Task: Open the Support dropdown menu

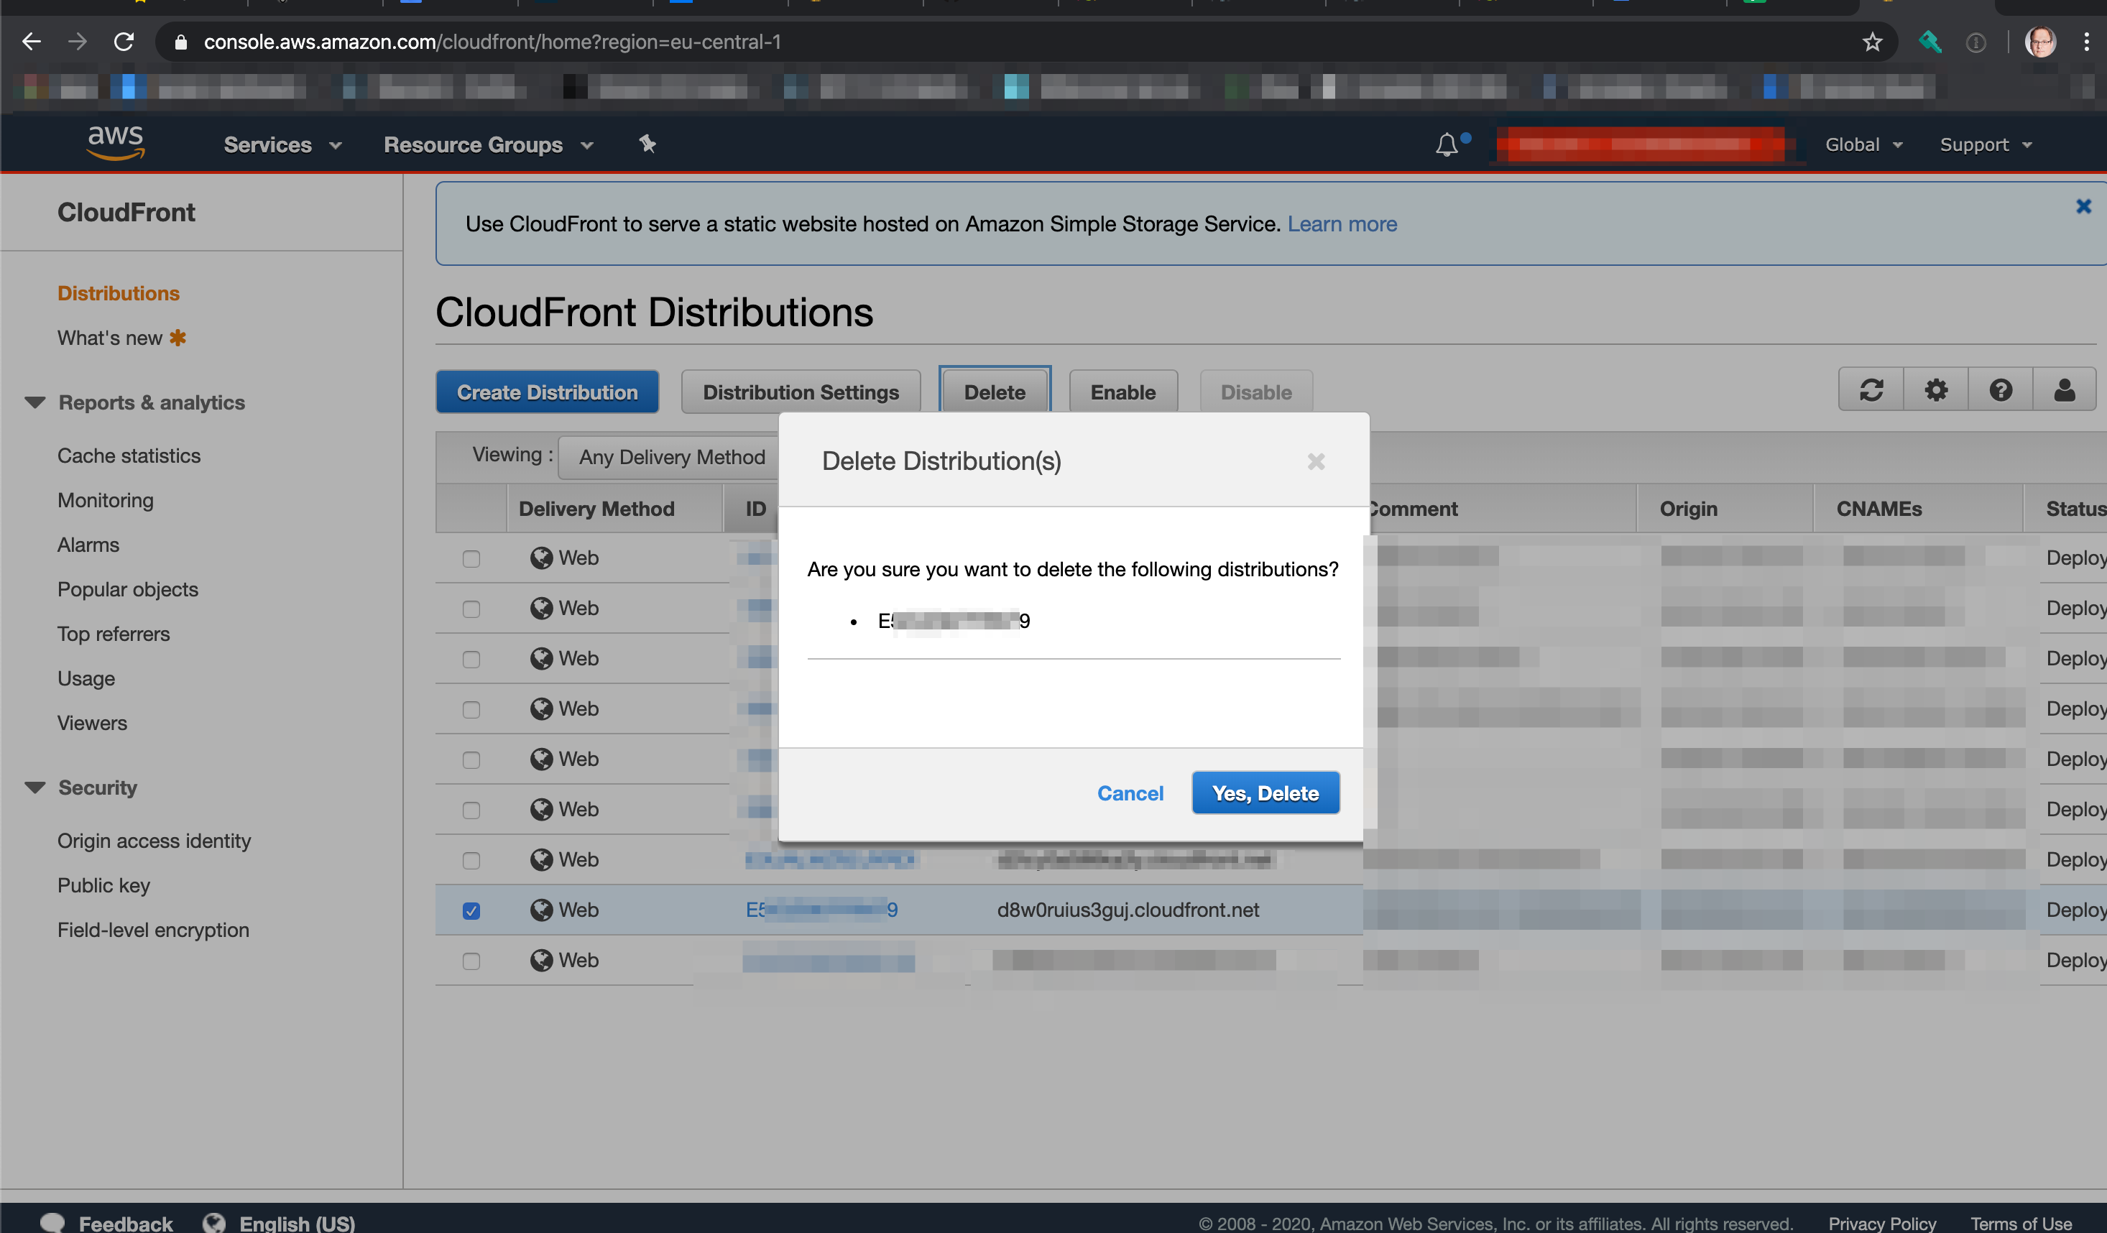Action: coord(1986,144)
